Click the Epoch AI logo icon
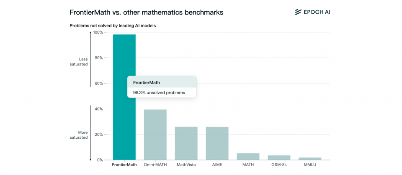This screenshot has width=402, height=175. coord(299,12)
